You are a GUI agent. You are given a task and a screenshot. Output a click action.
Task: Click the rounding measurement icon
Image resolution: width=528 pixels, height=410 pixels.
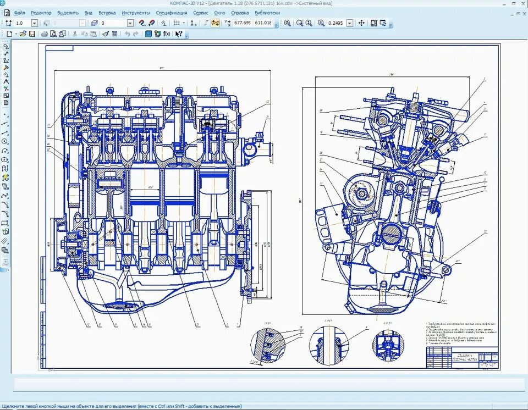pos(164,23)
